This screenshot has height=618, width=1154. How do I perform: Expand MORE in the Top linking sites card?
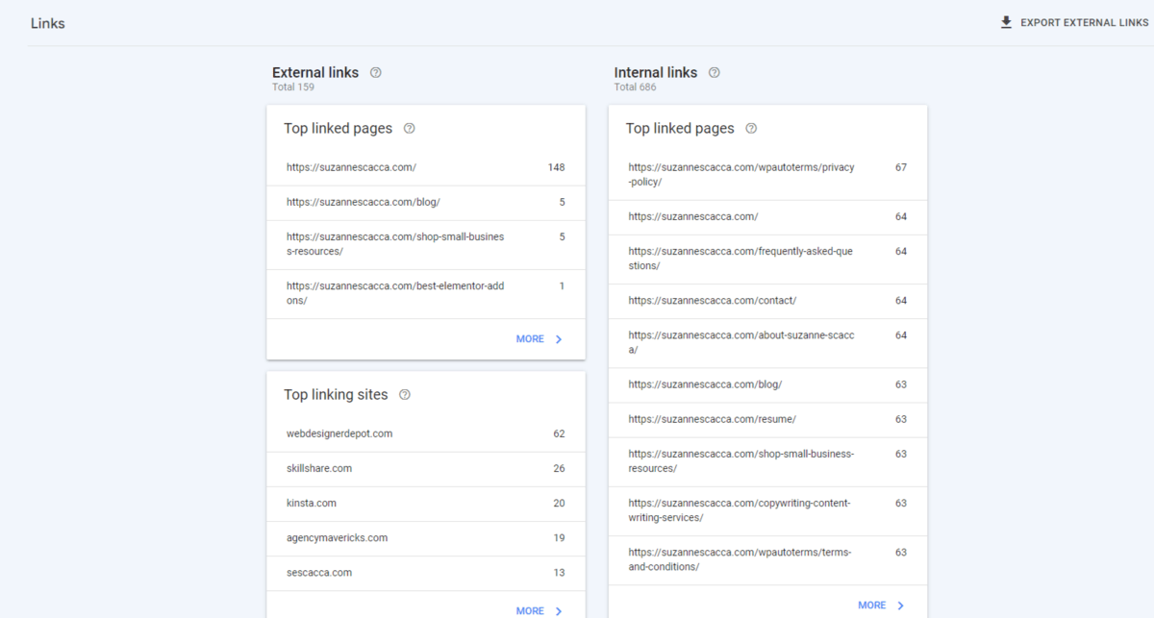pos(528,610)
